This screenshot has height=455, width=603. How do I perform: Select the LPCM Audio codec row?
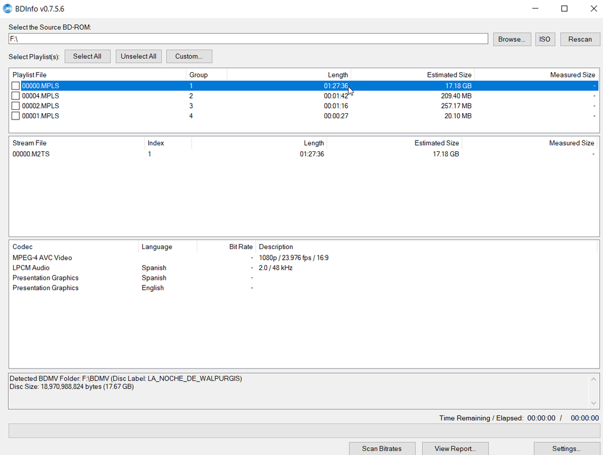pyautogui.click(x=304, y=267)
